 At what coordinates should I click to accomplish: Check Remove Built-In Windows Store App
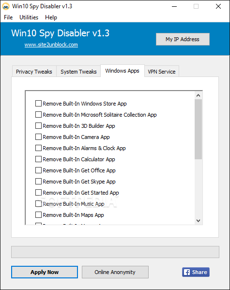tap(38, 104)
